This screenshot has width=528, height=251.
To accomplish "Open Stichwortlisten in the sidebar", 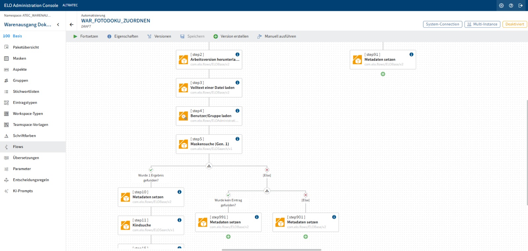I will [33, 91].
